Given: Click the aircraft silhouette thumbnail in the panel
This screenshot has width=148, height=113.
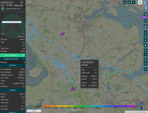Looking at the screenshot, I should click(x=13, y=26).
